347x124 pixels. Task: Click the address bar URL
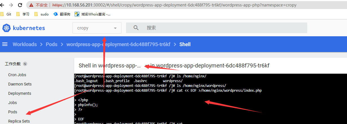click(x=174, y=5)
